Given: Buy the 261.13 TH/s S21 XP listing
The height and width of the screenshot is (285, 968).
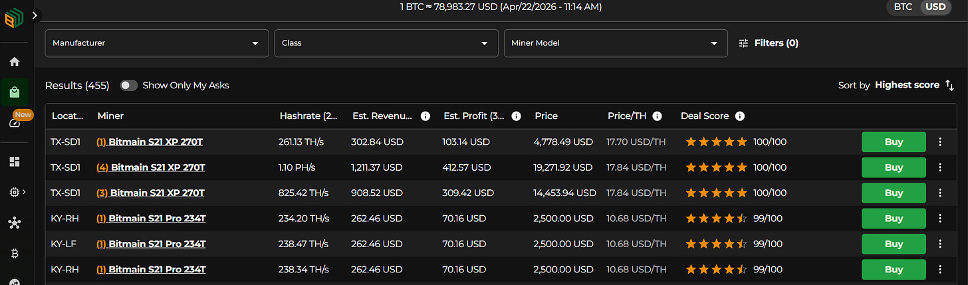Looking at the screenshot, I should [x=894, y=142].
